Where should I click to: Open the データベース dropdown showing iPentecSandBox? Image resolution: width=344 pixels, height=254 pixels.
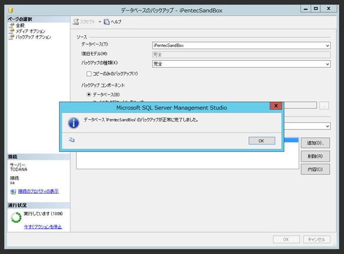(241, 46)
